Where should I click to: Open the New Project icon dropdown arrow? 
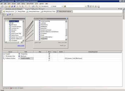[x=4, y=6]
